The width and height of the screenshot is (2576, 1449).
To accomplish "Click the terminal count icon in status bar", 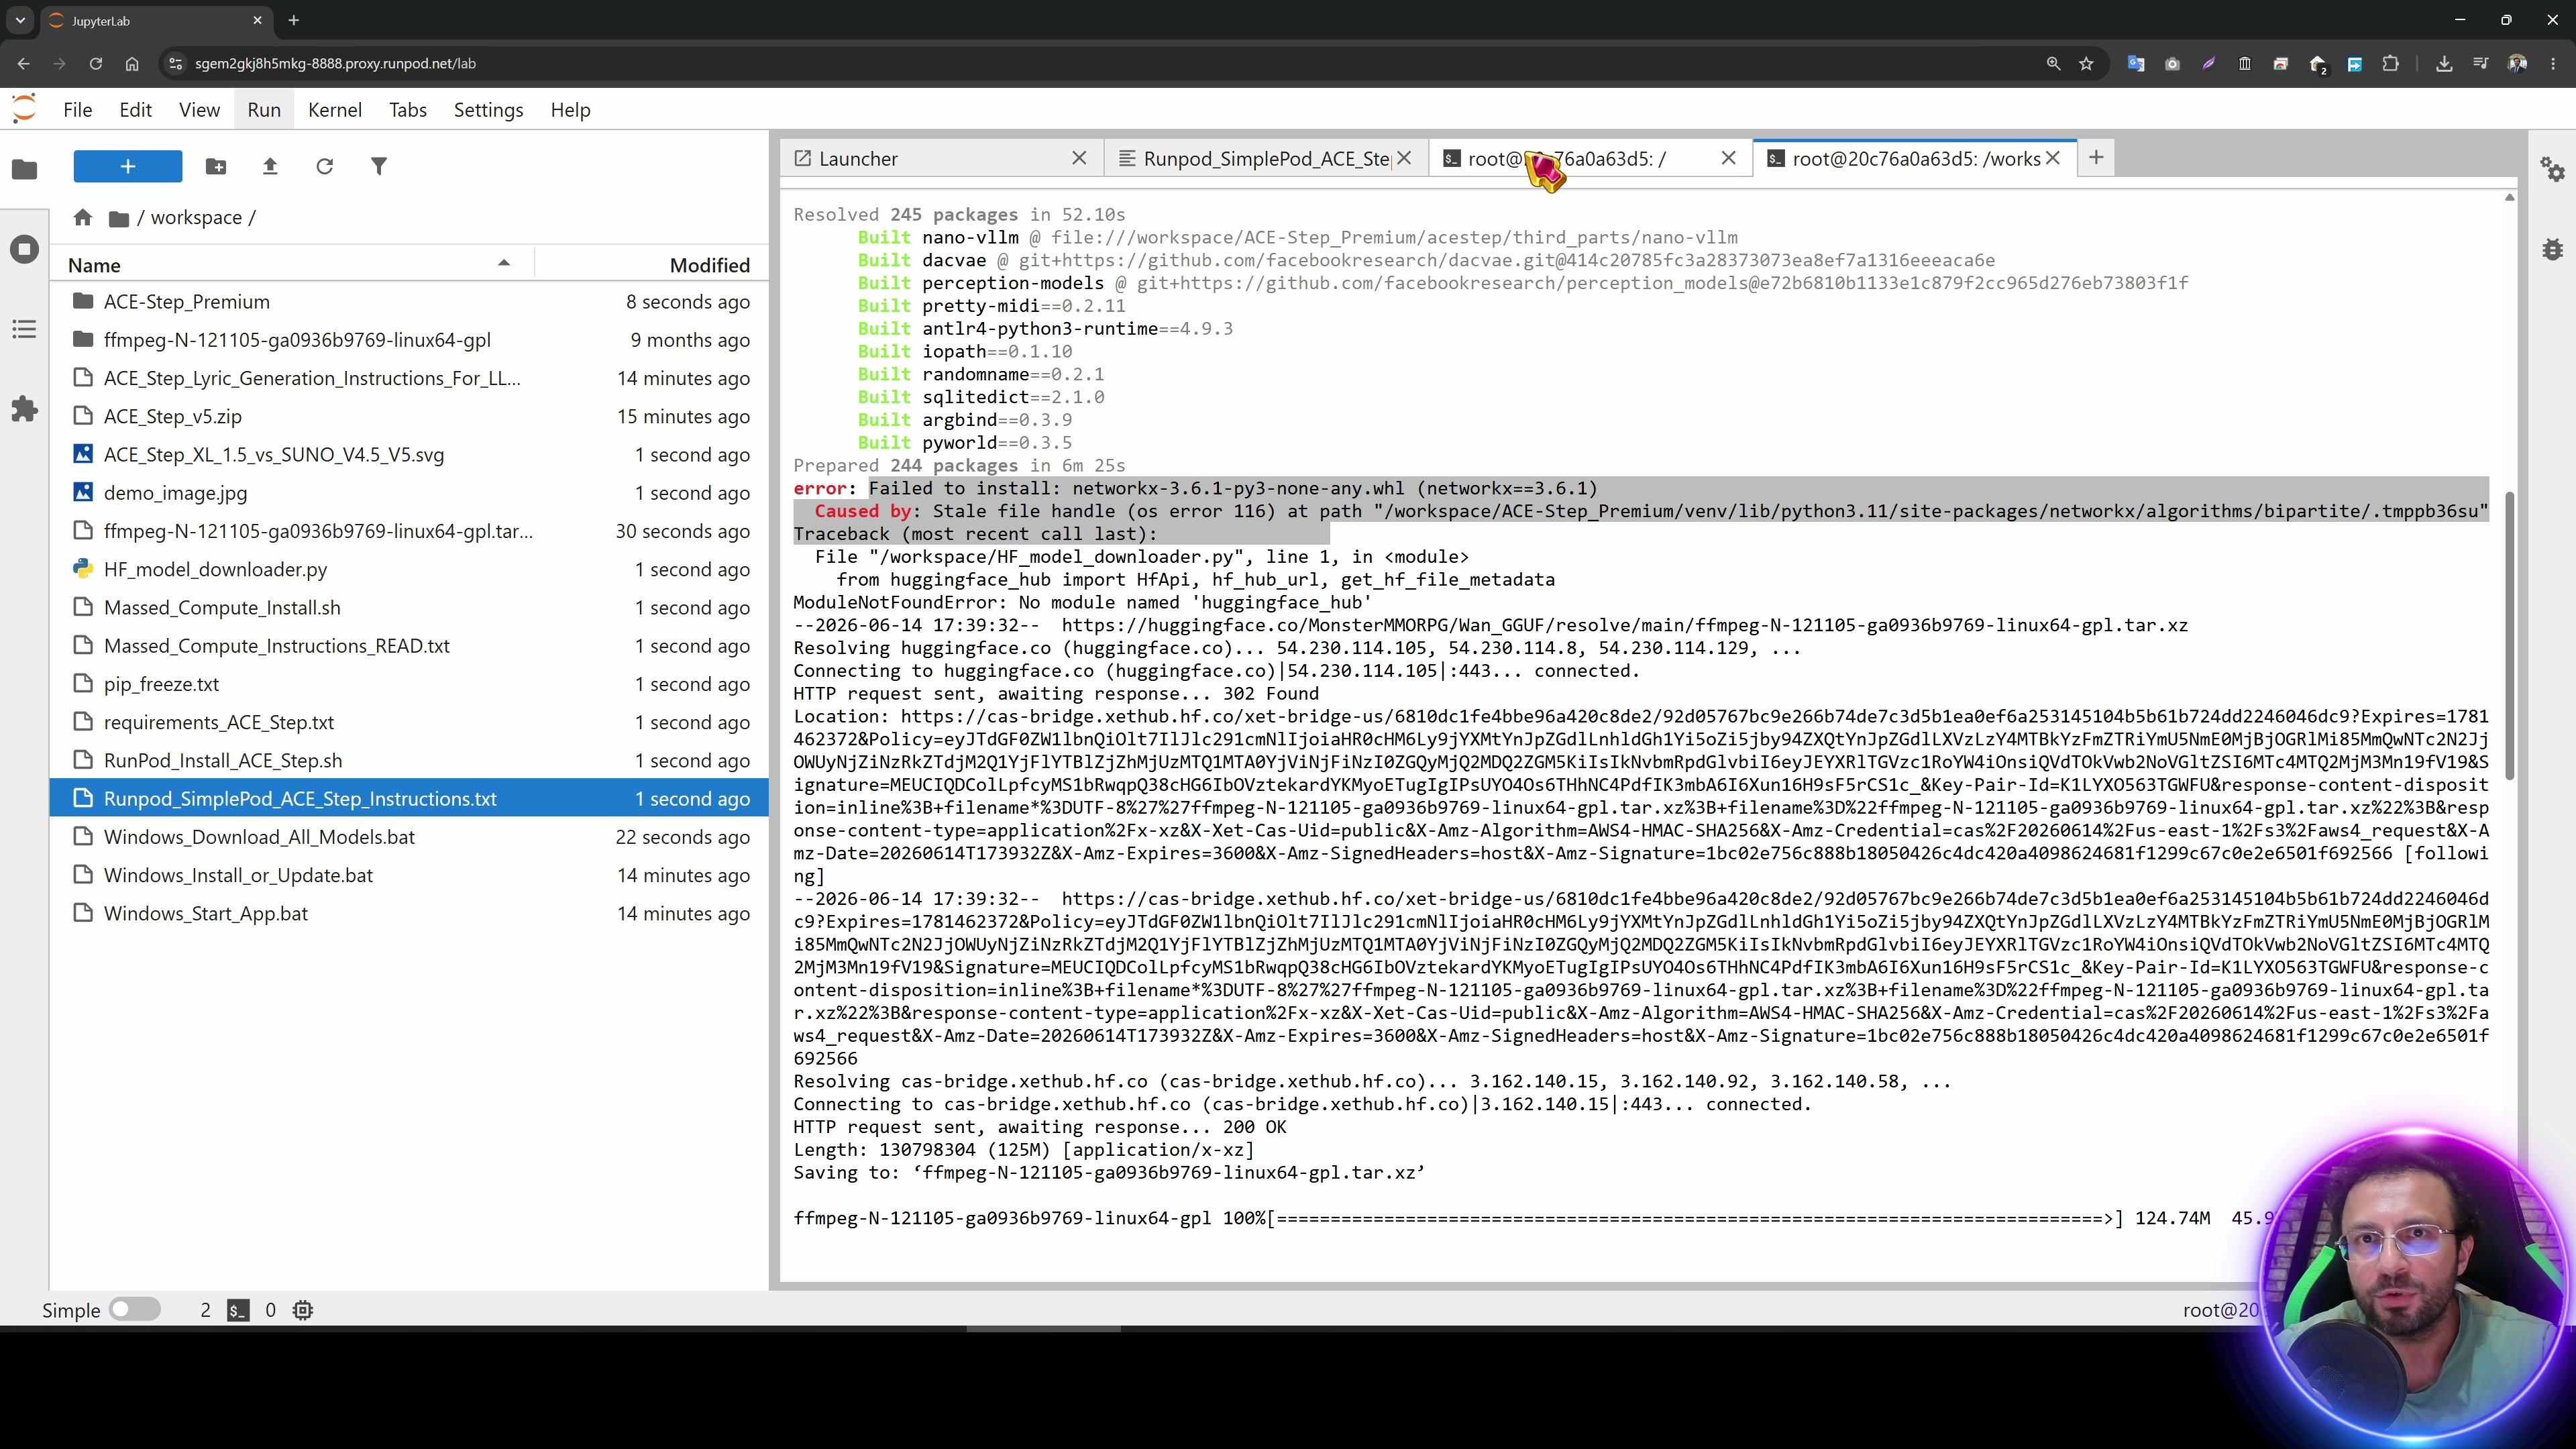I will click(x=238, y=1310).
